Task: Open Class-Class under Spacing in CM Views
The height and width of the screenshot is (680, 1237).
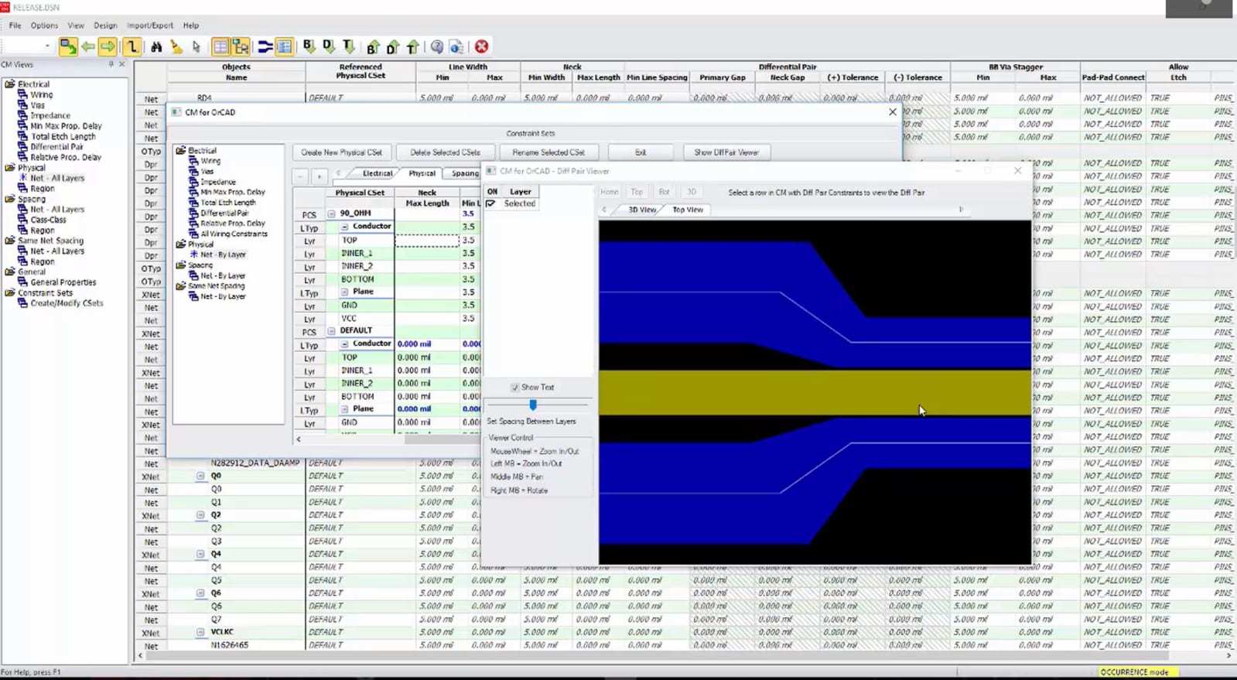Action: point(48,220)
